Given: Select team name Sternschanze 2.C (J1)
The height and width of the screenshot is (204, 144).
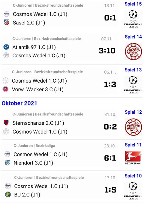Looking at the screenshot, I should coord(38,123).
